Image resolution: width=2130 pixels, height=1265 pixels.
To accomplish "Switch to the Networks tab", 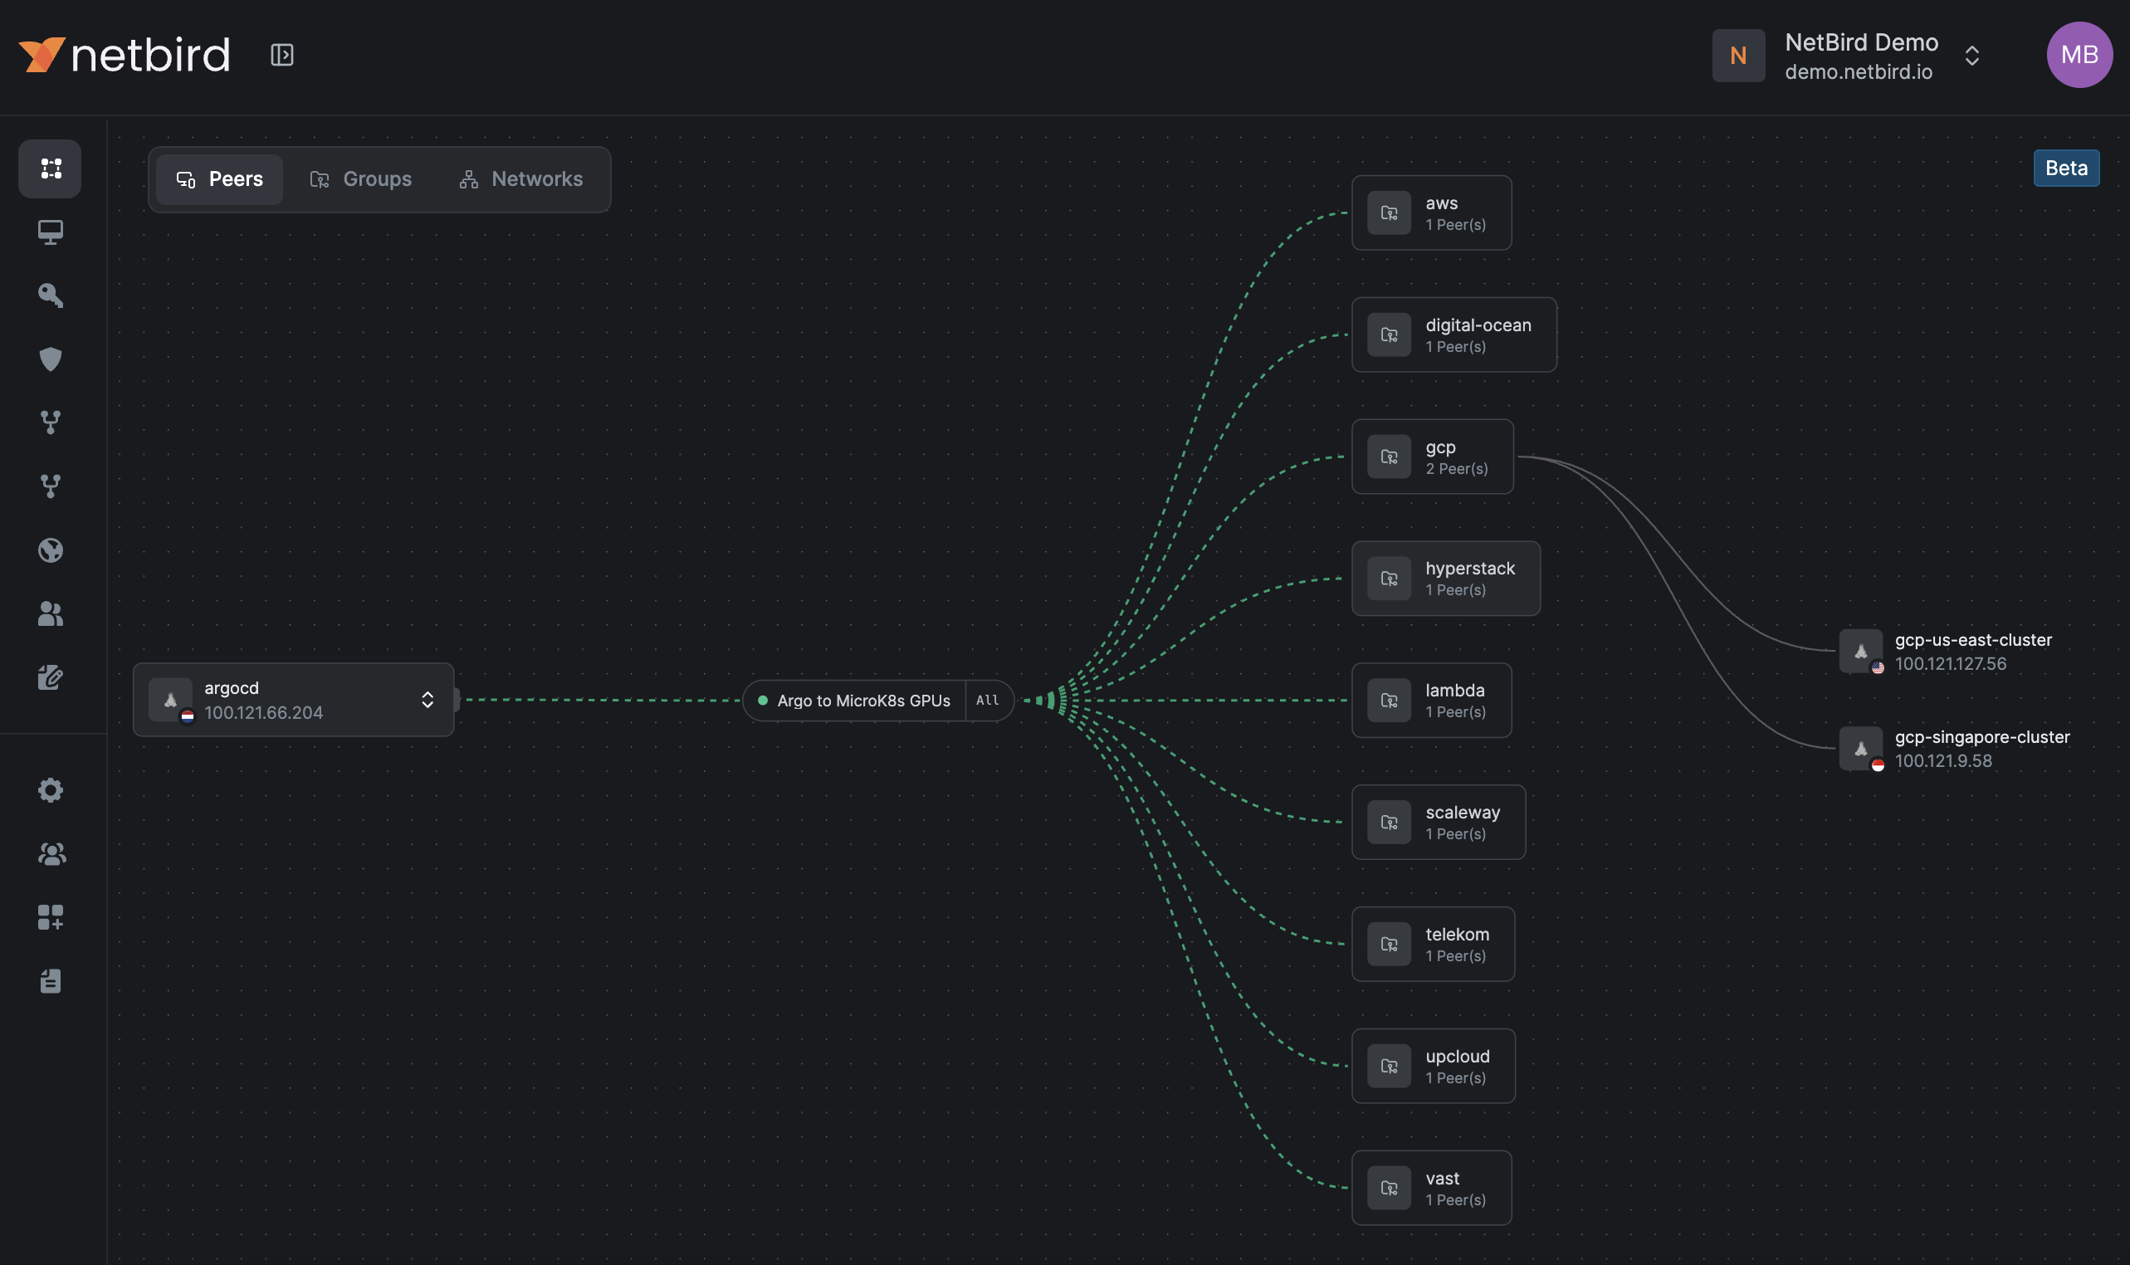I will click(x=520, y=179).
